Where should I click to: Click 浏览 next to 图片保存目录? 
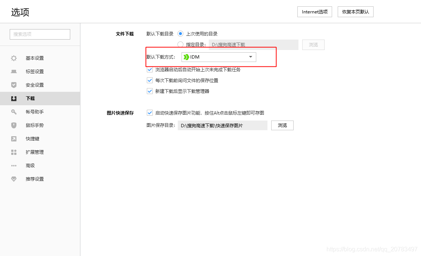click(282, 125)
